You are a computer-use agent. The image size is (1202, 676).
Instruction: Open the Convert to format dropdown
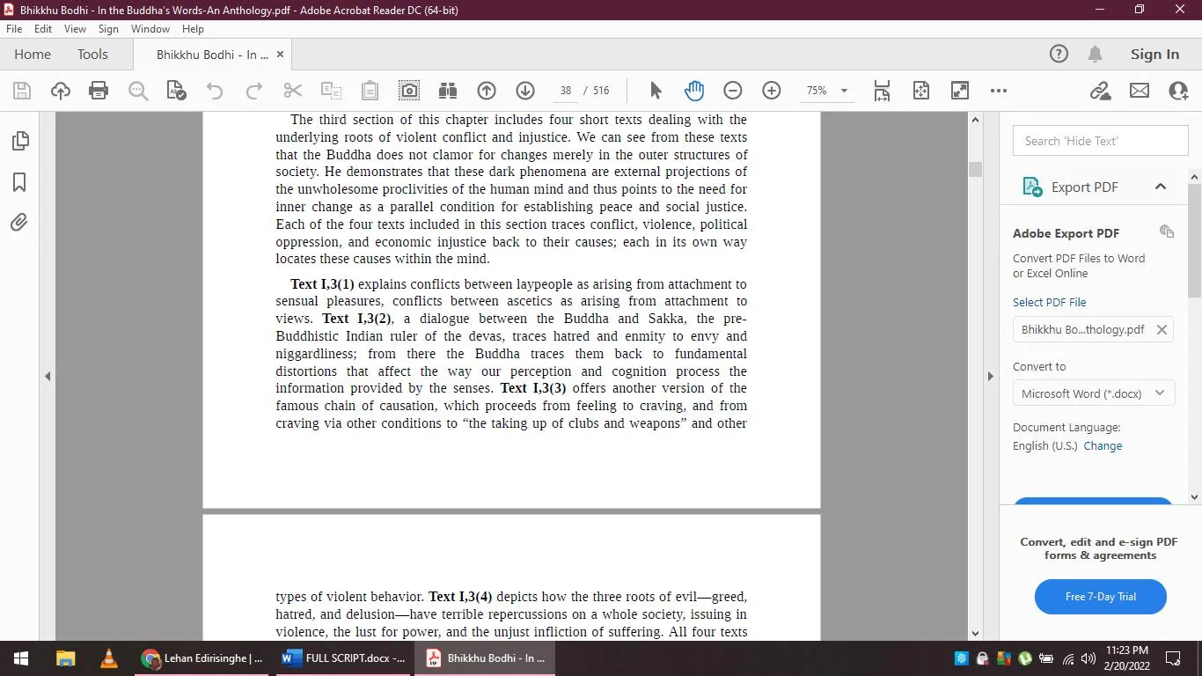(x=1093, y=393)
